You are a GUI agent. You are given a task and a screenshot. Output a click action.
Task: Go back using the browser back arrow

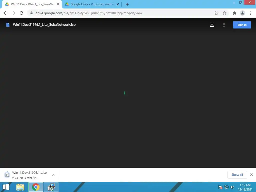pos(5,13)
